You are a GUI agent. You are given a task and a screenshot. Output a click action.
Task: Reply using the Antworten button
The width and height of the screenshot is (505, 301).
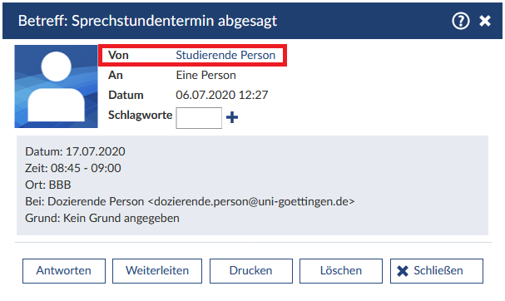click(64, 271)
